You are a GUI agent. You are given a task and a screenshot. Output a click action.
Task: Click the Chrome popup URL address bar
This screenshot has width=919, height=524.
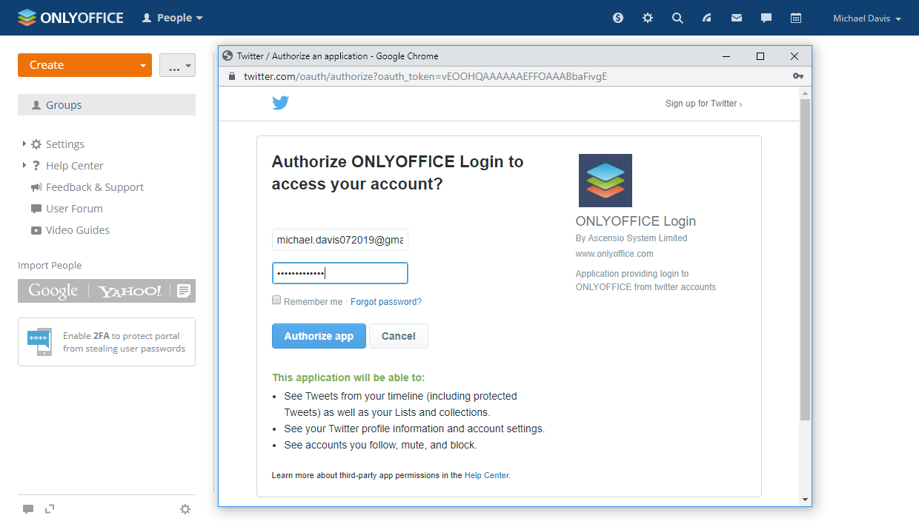click(x=425, y=76)
